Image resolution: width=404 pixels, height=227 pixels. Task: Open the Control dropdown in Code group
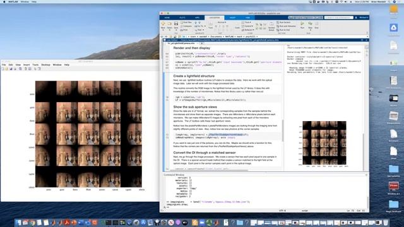tap(247, 26)
